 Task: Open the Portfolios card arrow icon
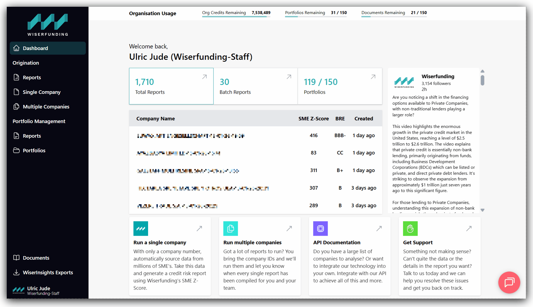373,77
